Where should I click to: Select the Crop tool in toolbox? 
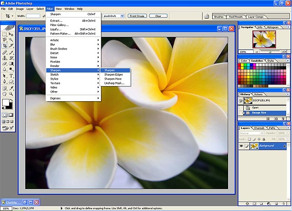5,46
